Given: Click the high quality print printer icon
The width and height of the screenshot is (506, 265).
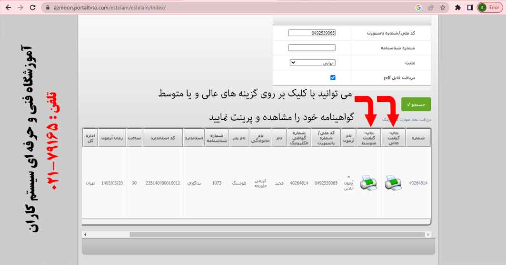Looking at the screenshot, I should [x=393, y=183].
